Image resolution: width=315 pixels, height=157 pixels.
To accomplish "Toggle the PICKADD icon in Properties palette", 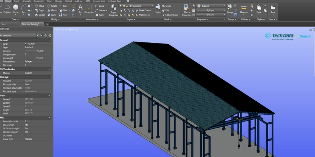I will click(x=41, y=35).
